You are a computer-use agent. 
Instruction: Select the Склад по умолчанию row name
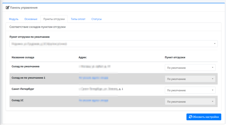pos(26,66)
